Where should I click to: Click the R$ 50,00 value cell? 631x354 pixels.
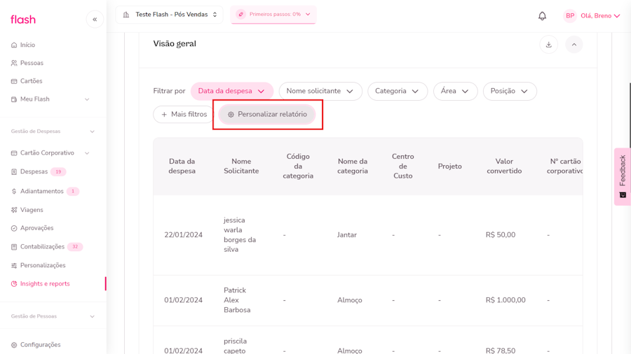(x=500, y=235)
